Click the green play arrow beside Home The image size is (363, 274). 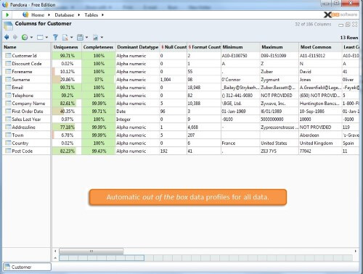[x=7, y=15]
